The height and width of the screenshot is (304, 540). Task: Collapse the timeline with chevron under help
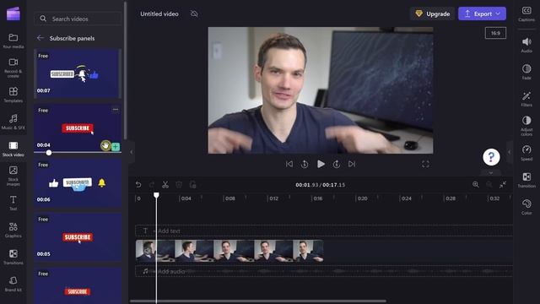tap(491, 172)
